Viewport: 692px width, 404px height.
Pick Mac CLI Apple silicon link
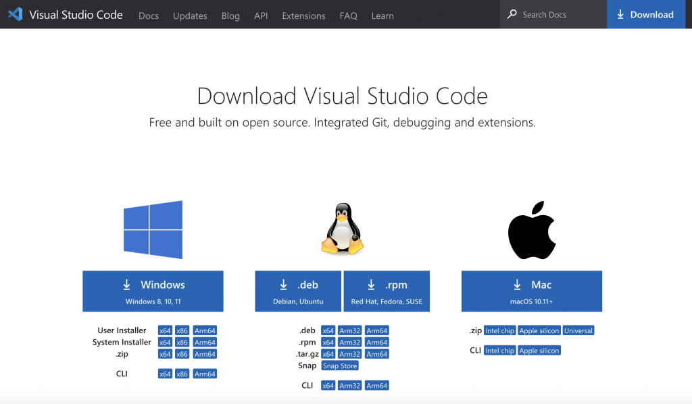pos(539,350)
